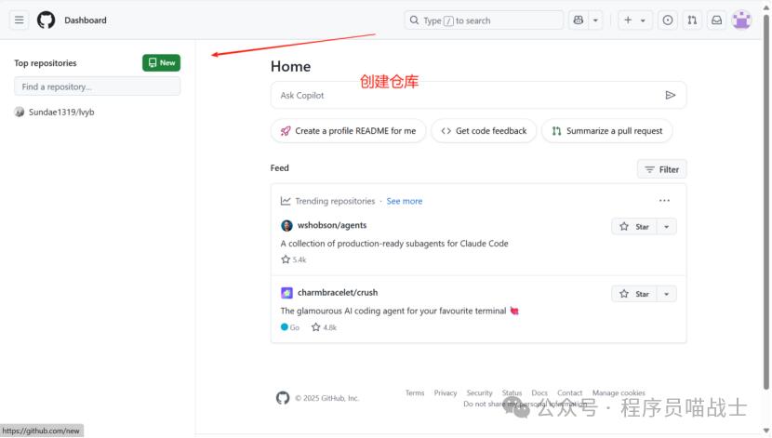Expand star list dropdown for charmbracelet/crush

(667, 294)
